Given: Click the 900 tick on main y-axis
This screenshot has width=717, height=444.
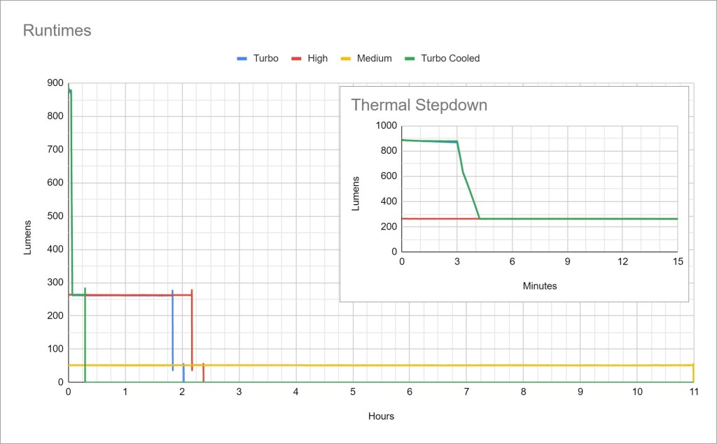Looking at the screenshot, I should (x=55, y=83).
